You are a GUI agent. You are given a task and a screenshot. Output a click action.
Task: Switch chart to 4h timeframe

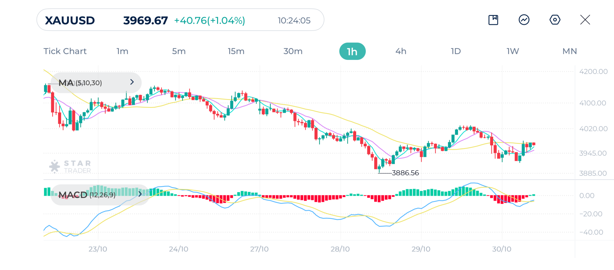401,51
